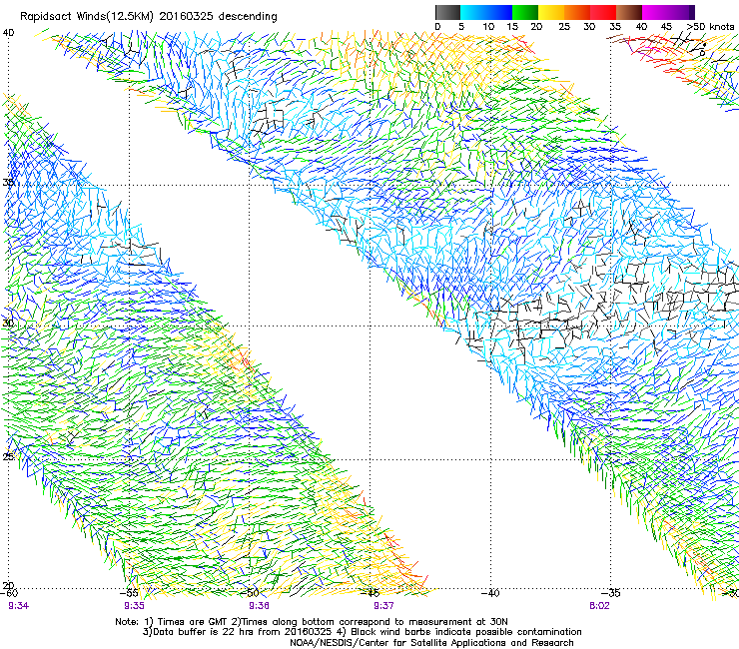
Task: Click the longitude label '-40' on bottom axis
Action: [491, 593]
